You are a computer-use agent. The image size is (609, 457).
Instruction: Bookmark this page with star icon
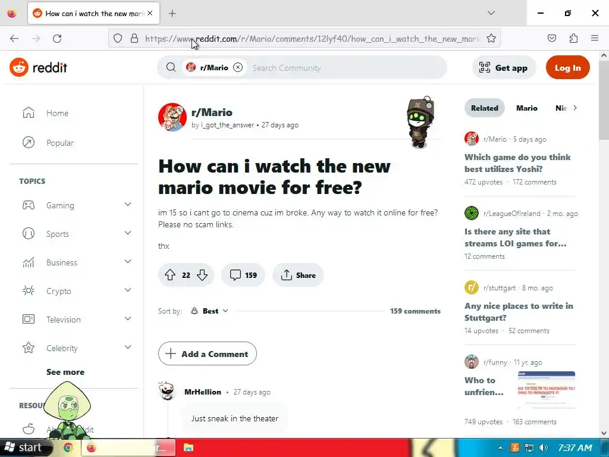[491, 39]
